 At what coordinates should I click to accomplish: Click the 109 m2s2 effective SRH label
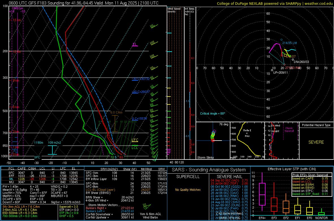click(54, 143)
